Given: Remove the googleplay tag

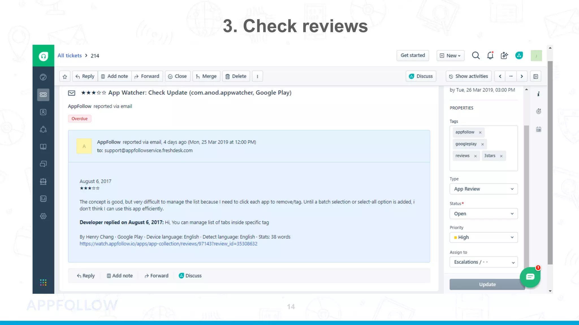Looking at the screenshot, I should [482, 144].
